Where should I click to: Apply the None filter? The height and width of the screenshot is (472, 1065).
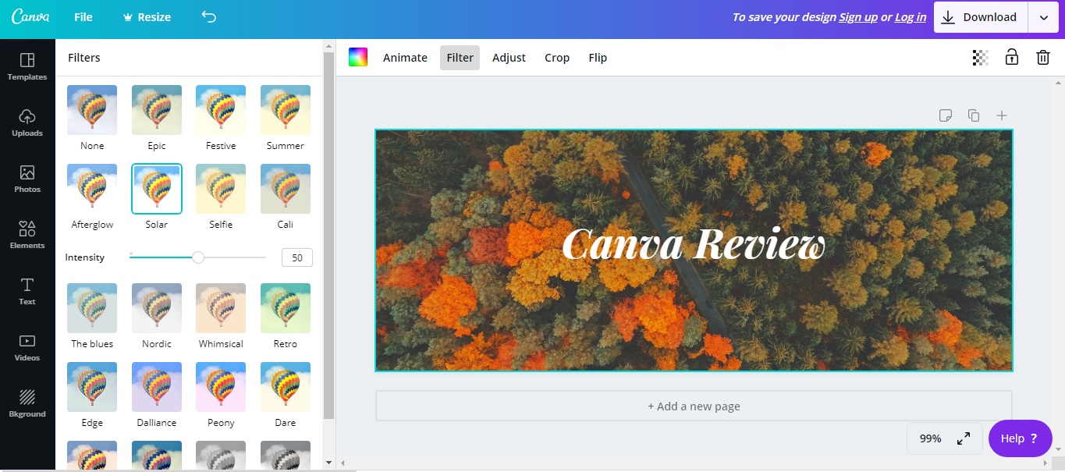point(92,110)
